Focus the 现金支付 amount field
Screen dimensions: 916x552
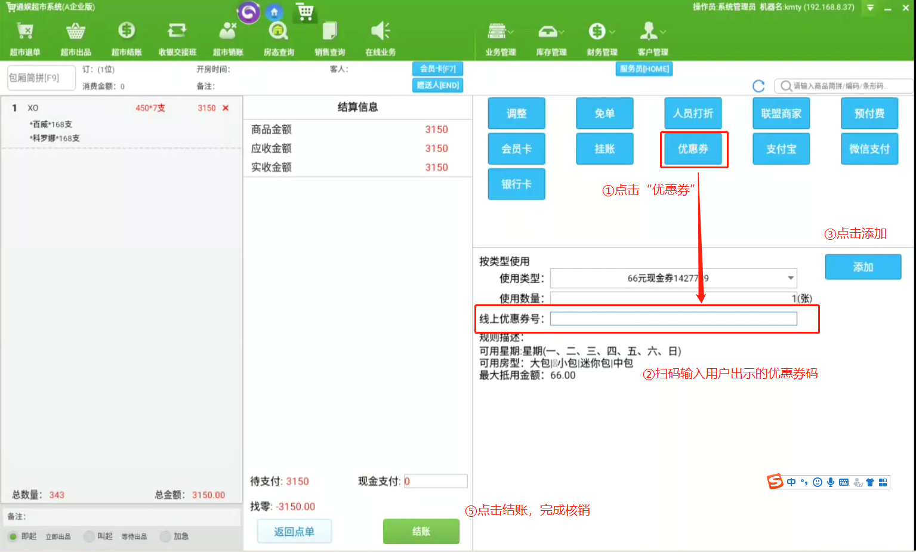[x=436, y=481]
